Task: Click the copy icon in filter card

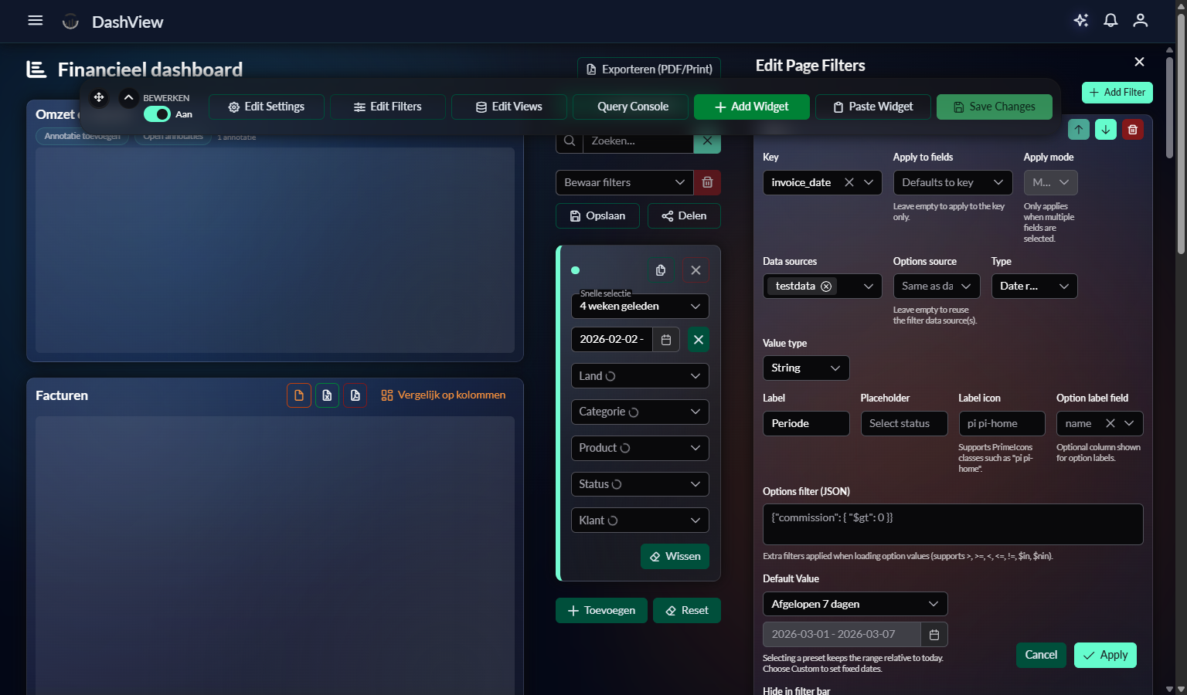Action: point(660,270)
